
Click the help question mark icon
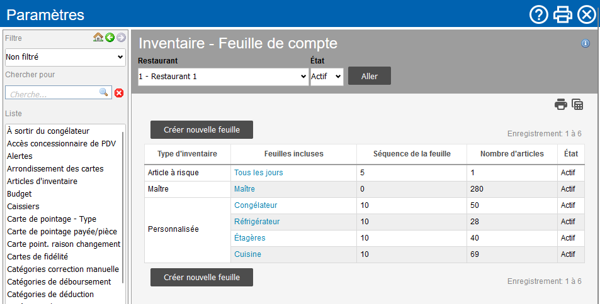click(539, 14)
